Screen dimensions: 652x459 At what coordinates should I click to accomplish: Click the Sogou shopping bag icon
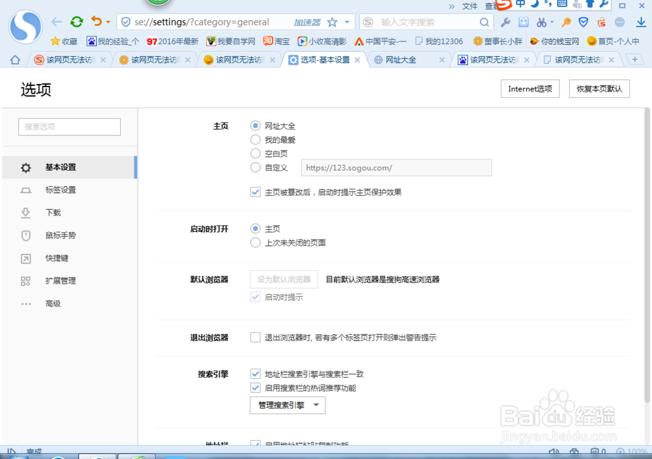(600, 21)
